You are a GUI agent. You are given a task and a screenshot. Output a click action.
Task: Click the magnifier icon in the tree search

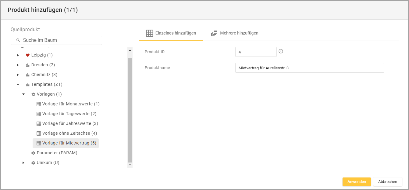coord(18,40)
